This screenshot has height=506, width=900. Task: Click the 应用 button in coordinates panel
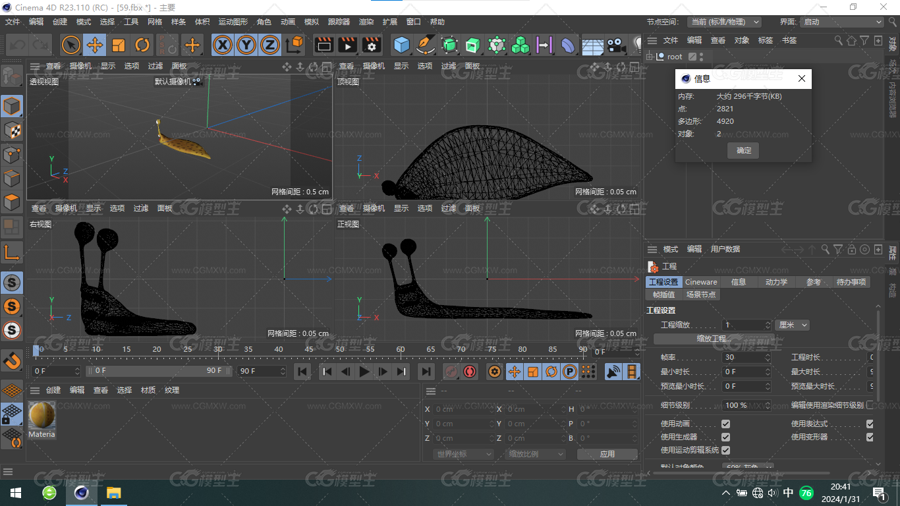click(x=607, y=454)
